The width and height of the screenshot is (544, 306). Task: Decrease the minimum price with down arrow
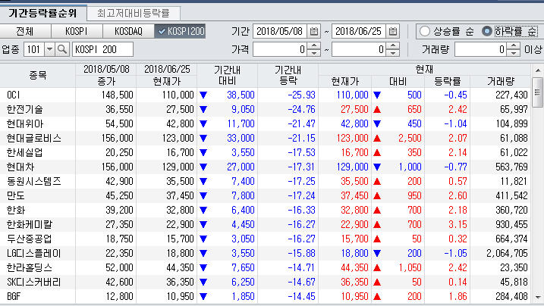pyautogui.click(x=314, y=53)
